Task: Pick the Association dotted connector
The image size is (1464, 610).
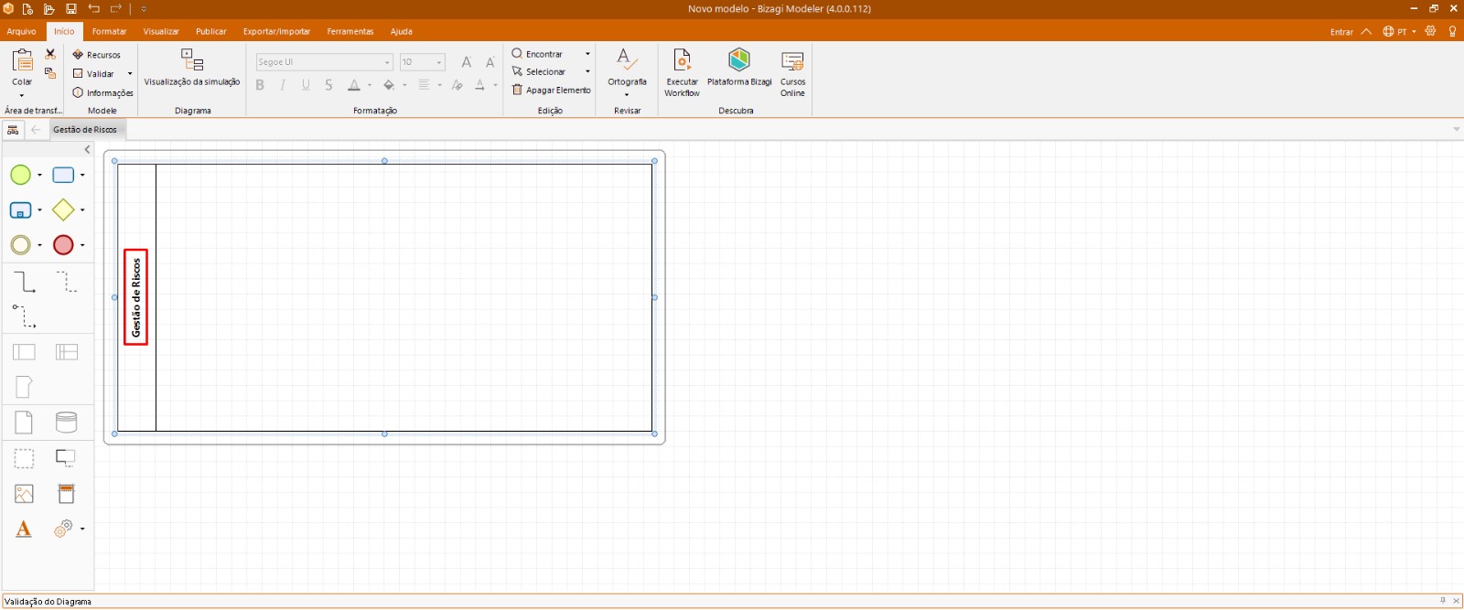Action: pos(67,282)
